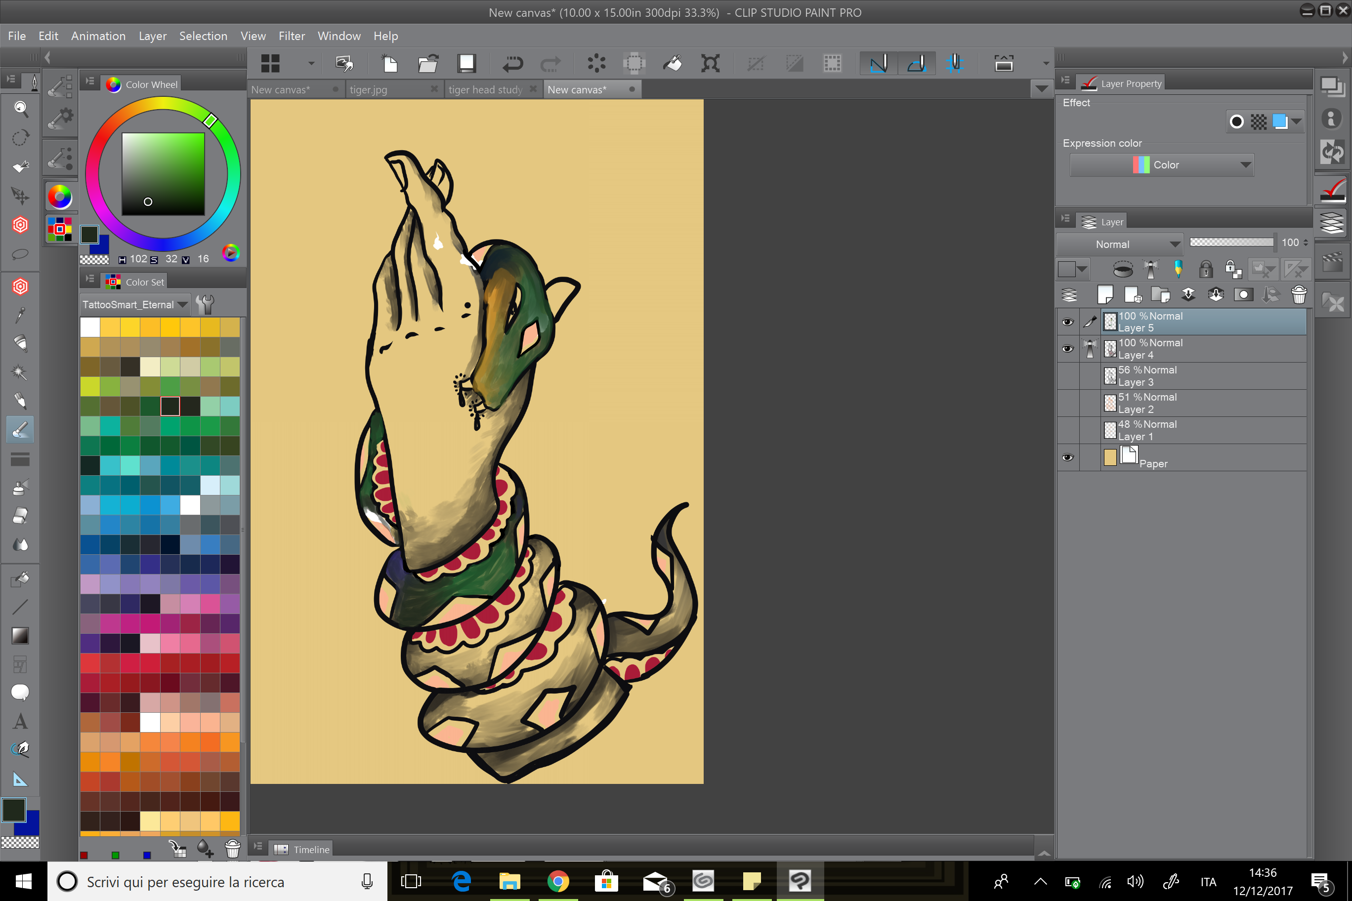Select the Paper layer row
Screen dimensions: 1352x901
(x=1204, y=457)
